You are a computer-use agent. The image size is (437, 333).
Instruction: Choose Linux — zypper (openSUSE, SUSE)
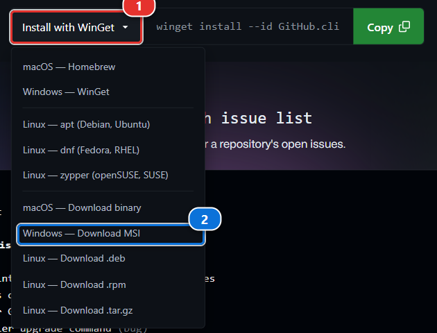click(108, 176)
